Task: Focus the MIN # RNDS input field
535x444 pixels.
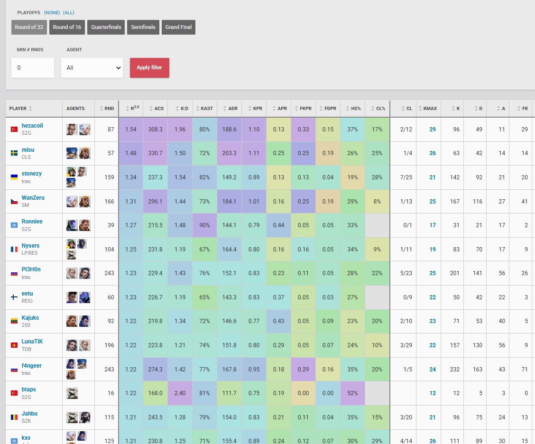Action: [x=33, y=67]
